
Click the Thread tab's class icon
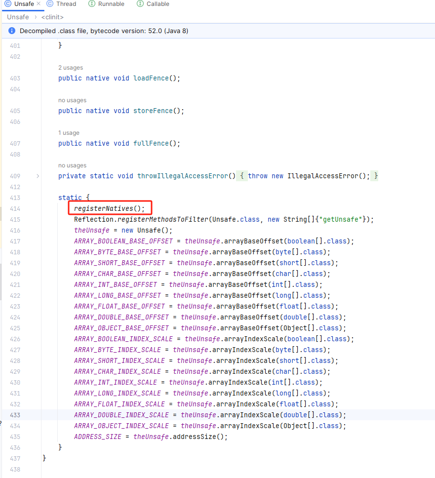click(x=50, y=4)
